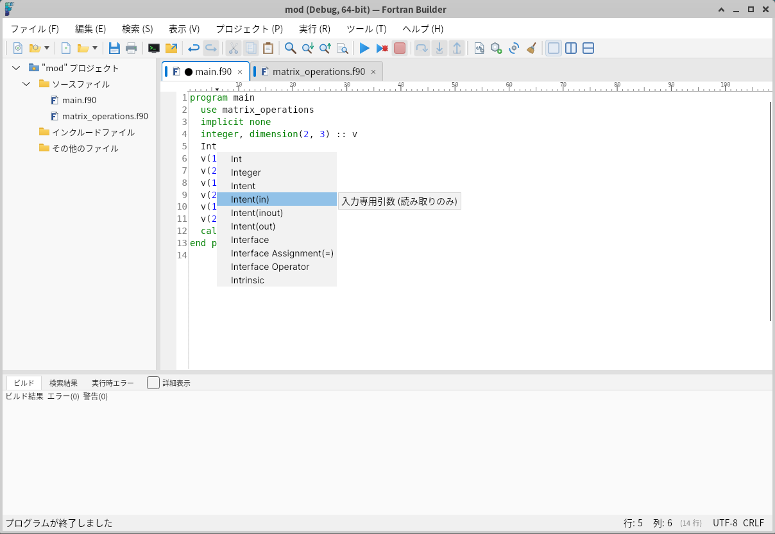Open the 検索 (S) menu
This screenshot has height=534, width=775.
click(137, 29)
